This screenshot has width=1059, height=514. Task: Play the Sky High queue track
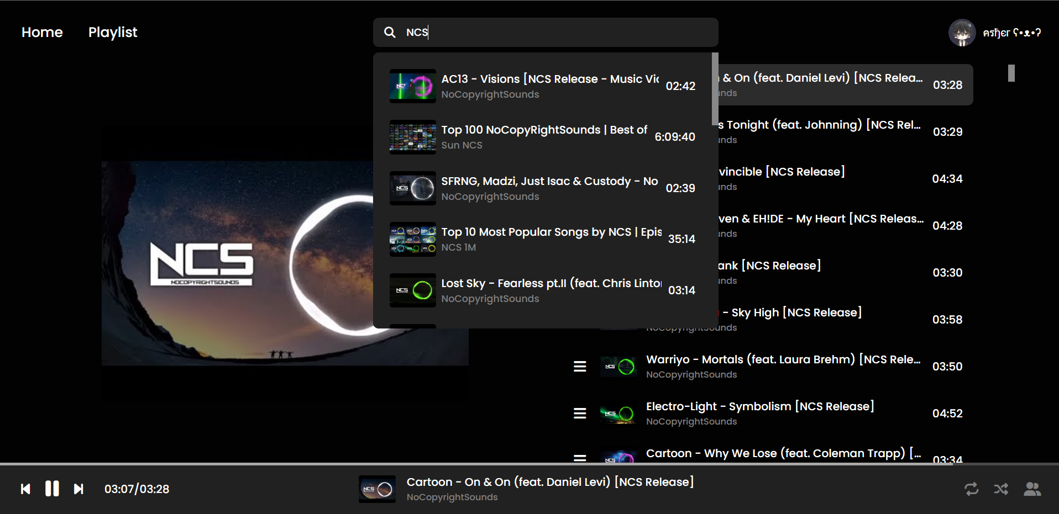(846, 320)
